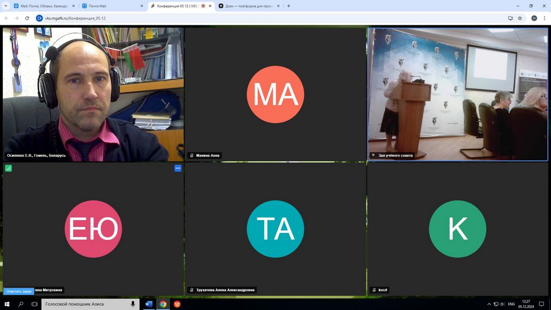
Task: Click the icon beside Зал учёного совета label
Action: pos(373,156)
